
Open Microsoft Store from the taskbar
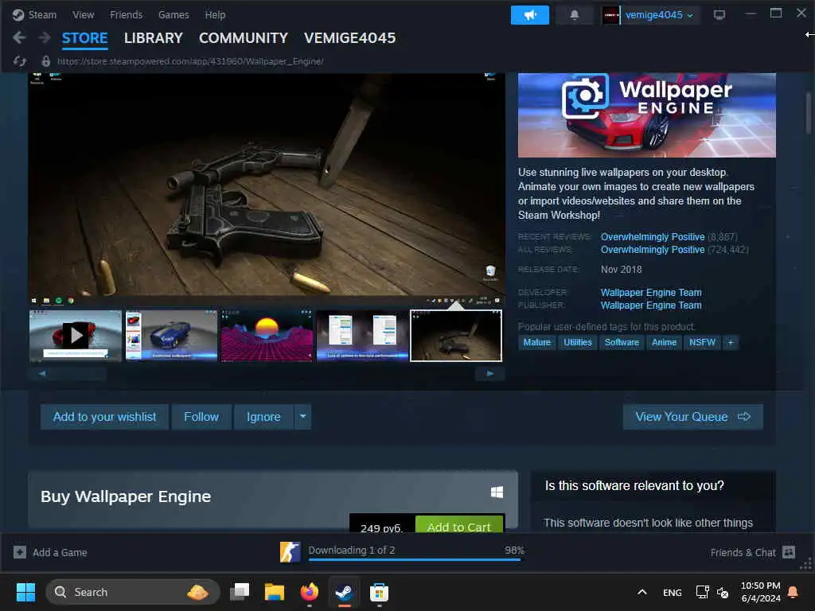[x=379, y=592]
